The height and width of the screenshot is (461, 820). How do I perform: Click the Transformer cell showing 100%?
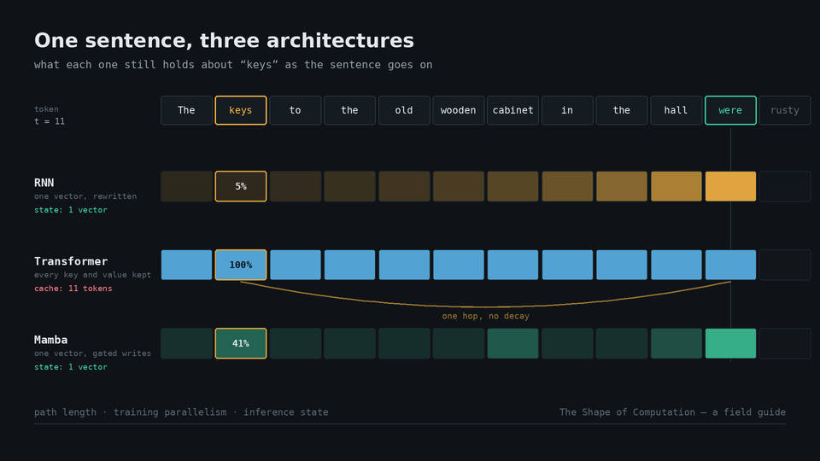(241, 265)
